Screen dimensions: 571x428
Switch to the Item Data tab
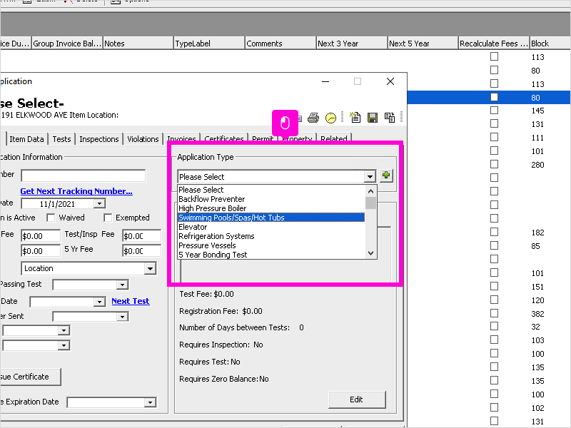click(x=26, y=139)
